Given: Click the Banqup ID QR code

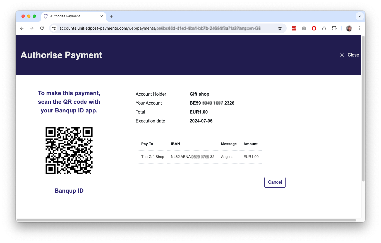Looking at the screenshot, I should (x=69, y=150).
